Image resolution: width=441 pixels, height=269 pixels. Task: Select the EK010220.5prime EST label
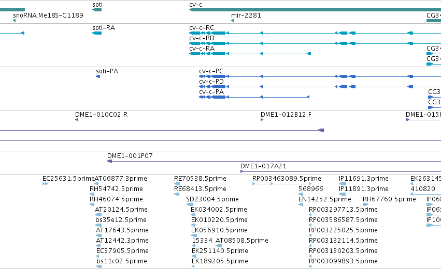click(x=219, y=220)
